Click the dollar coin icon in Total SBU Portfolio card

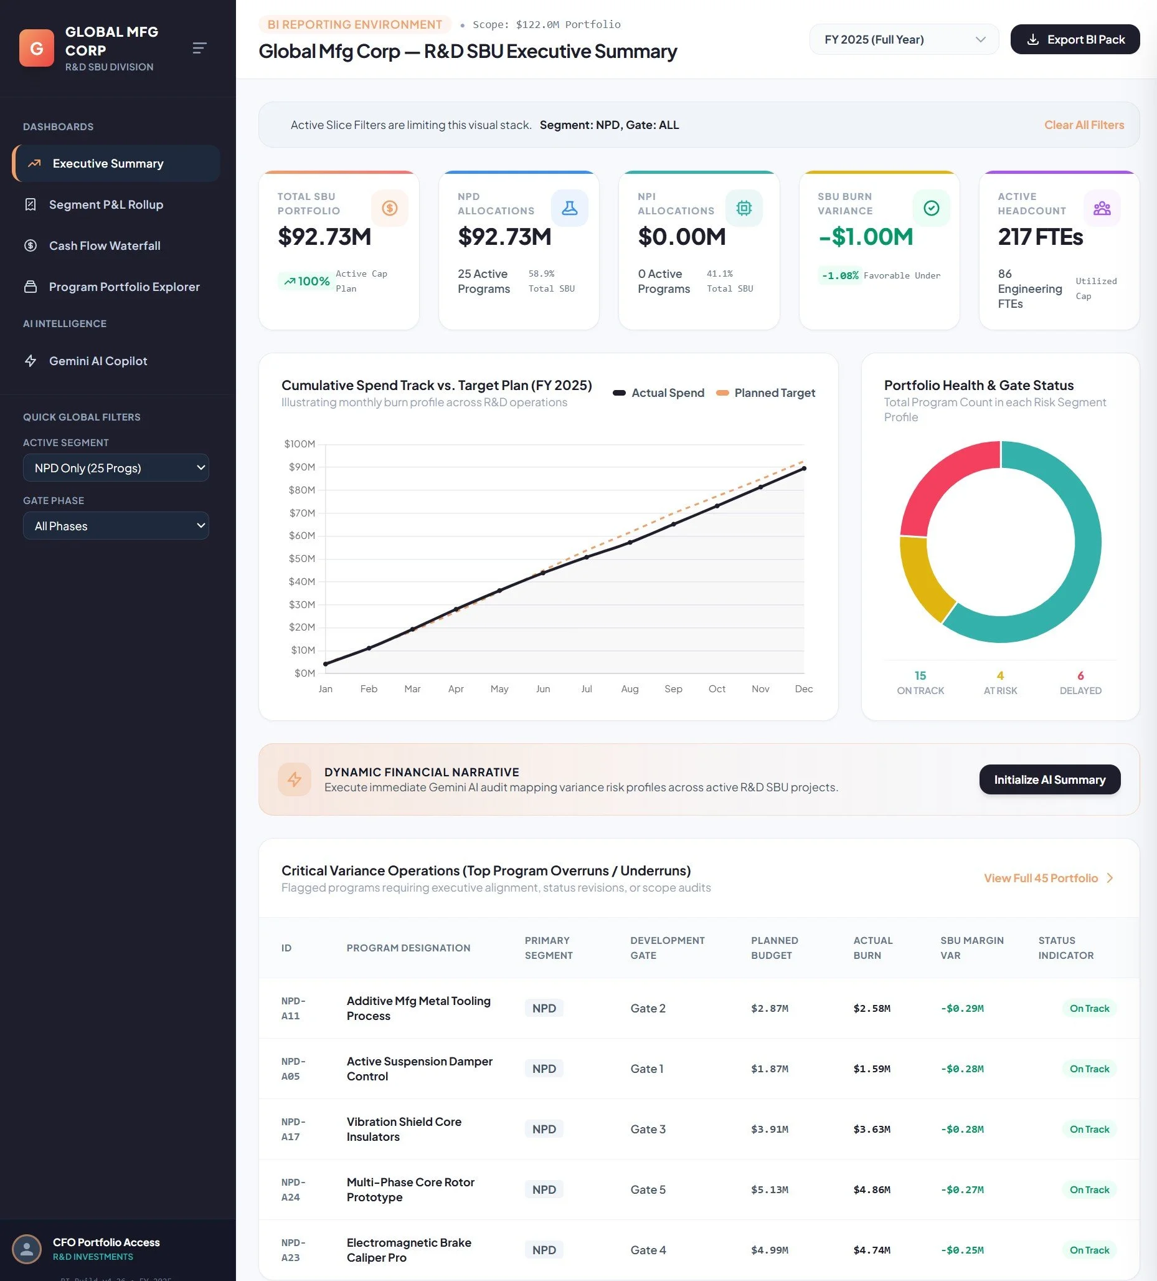389,207
